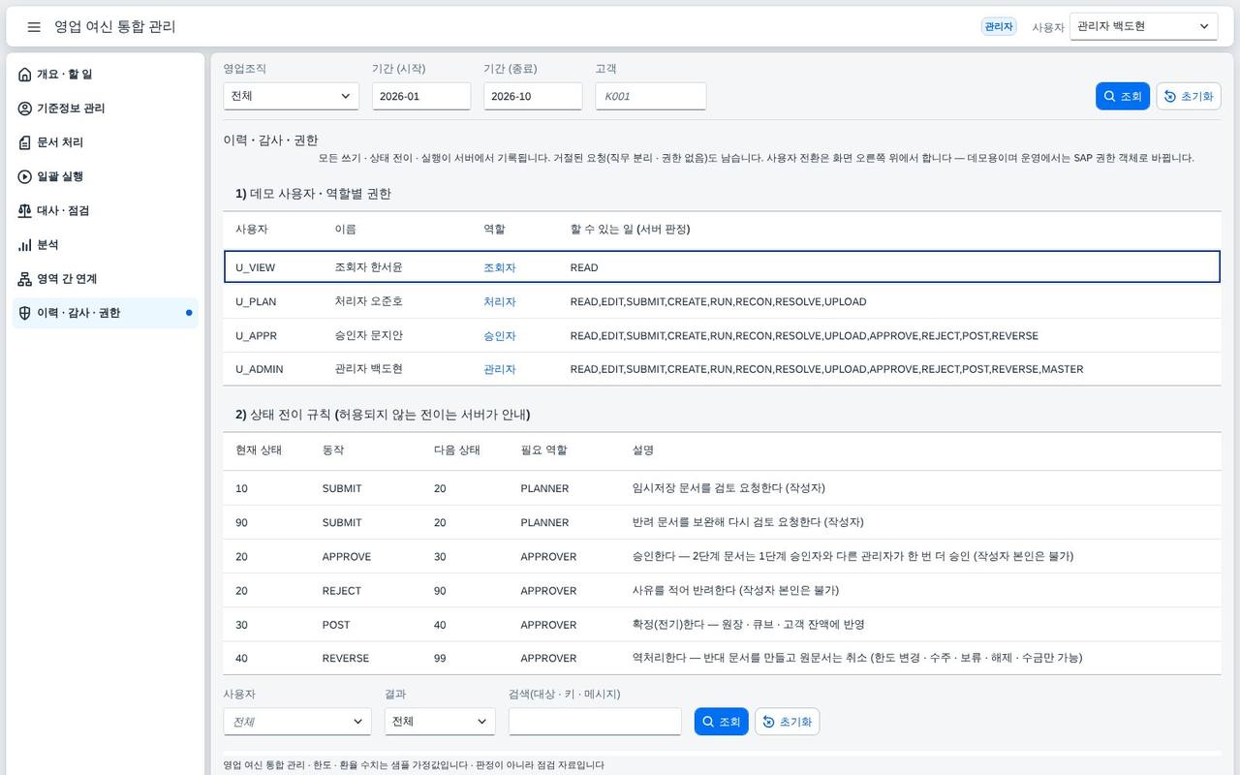Focus the 고객 input with K001 placeholder
Image resolution: width=1240 pixels, height=775 pixels.
point(651,96)
